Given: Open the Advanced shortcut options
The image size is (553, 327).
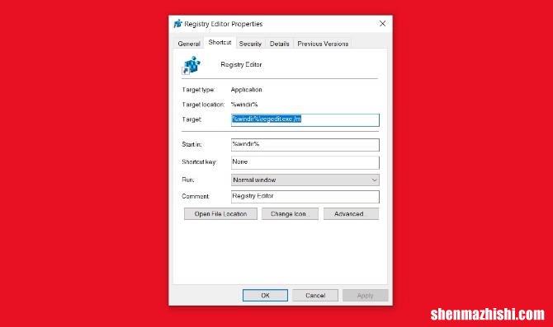Looking at the screenshot, I should 351,213.
